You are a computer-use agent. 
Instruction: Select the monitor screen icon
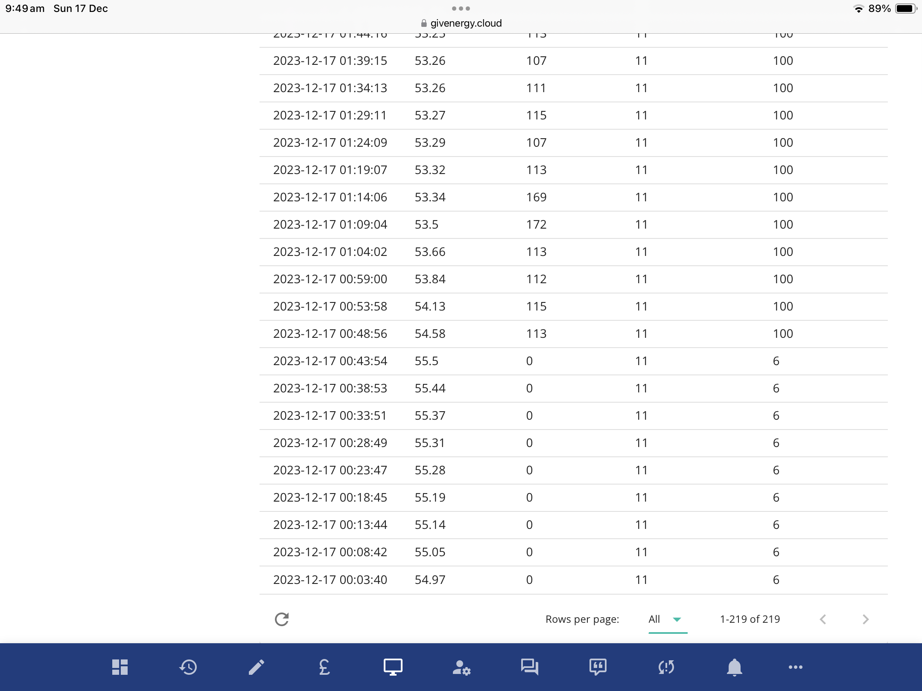pyautogui.click(x=393, y=667)
